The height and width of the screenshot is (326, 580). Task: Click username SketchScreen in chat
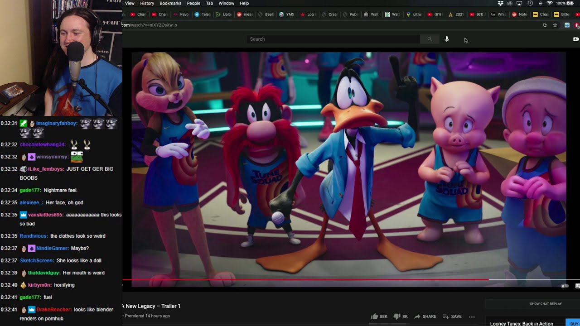(37, 260)
